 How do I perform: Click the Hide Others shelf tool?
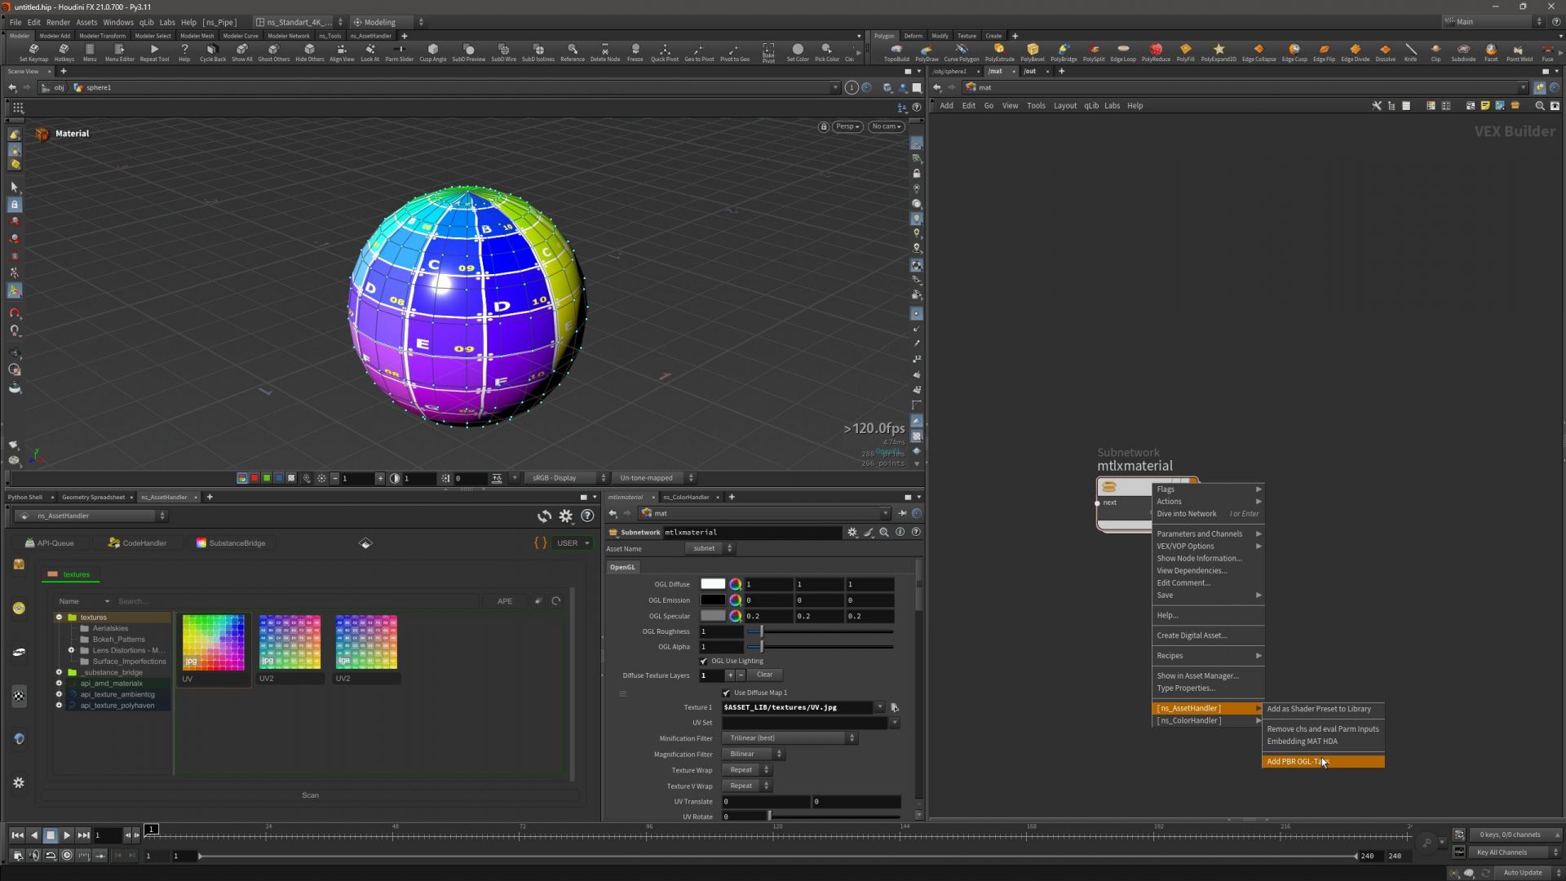(x=309, y=52)
